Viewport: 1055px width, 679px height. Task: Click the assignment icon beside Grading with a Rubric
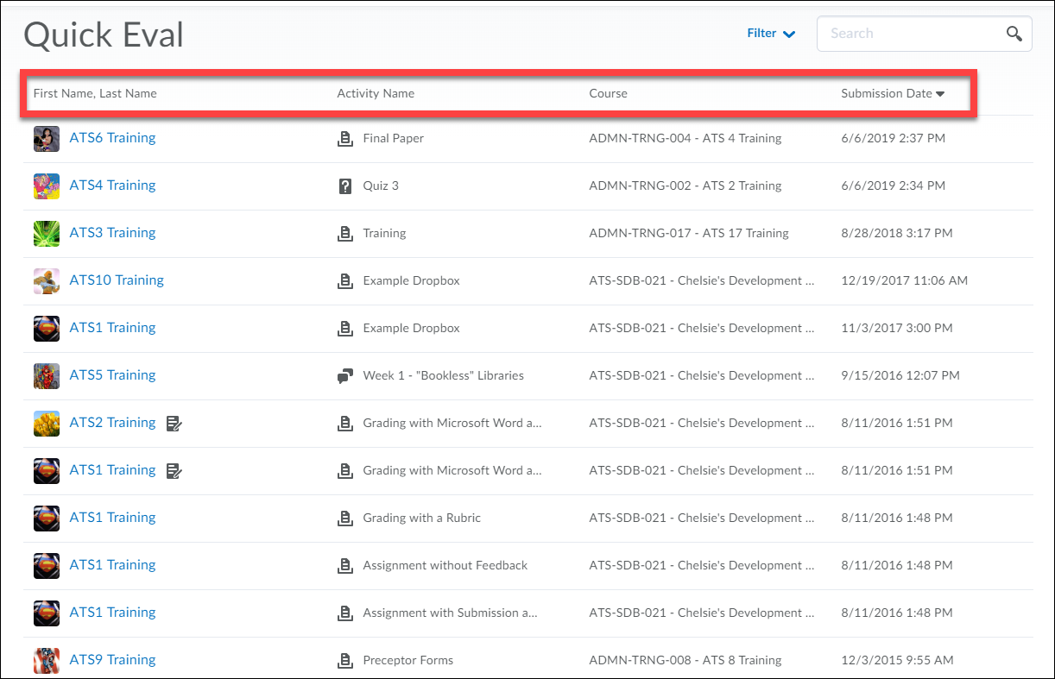coord(346,517)
